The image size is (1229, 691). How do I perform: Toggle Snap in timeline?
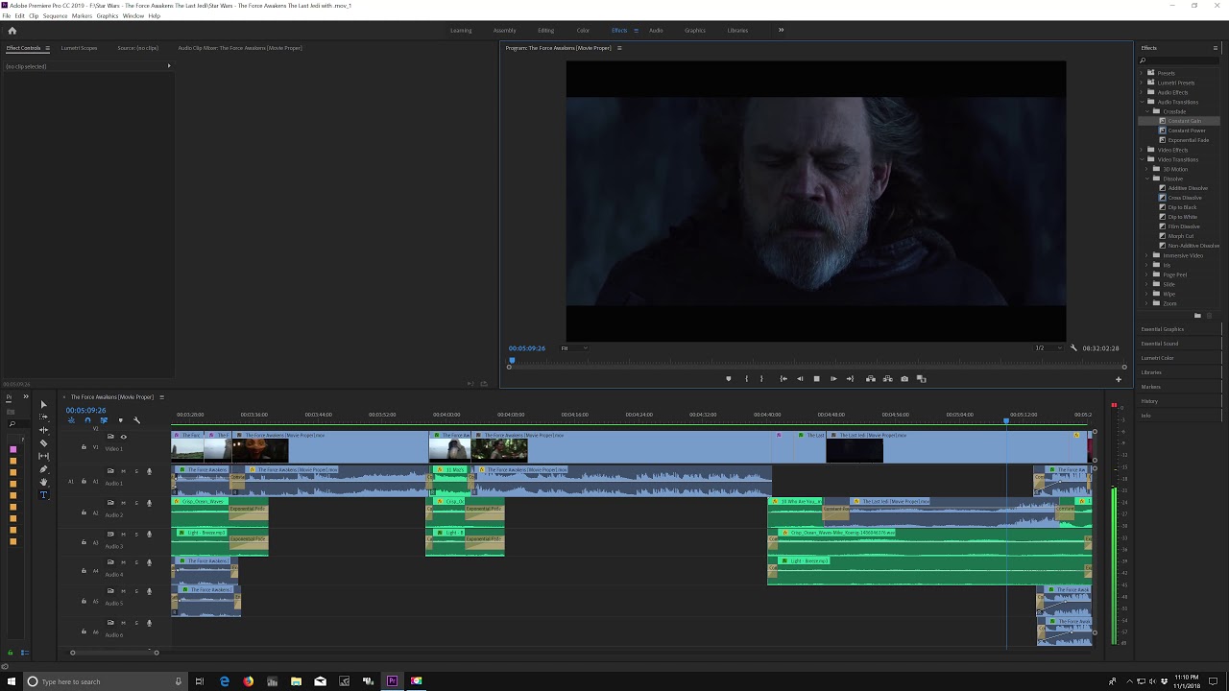point(87,420)
